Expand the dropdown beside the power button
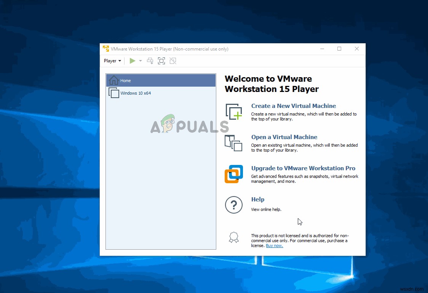The width and height of the screenshot is (428, 293). coord(140,61)
